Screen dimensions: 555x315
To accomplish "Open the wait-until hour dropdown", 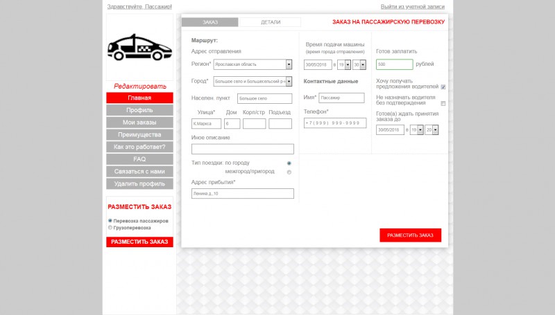I will pos(417,130).
